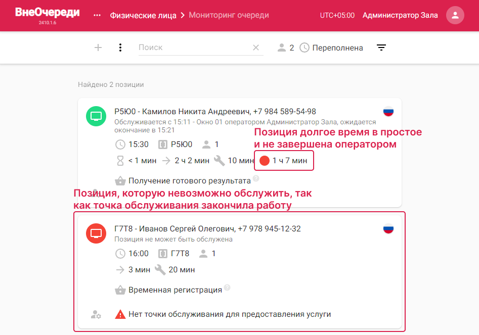
Task: Click wrench icon beside 20 мин
Action: point(160,270)
